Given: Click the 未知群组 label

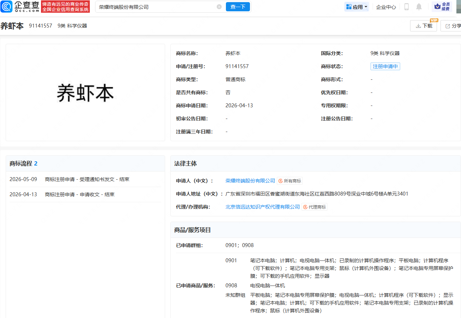Looking at the screenshot, I should coord(235,295).
